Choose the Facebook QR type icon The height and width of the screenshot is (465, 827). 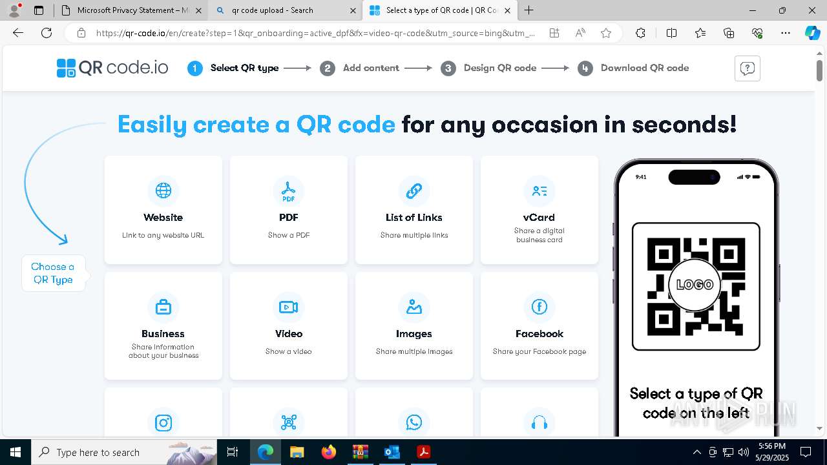(x=539, y=307)
